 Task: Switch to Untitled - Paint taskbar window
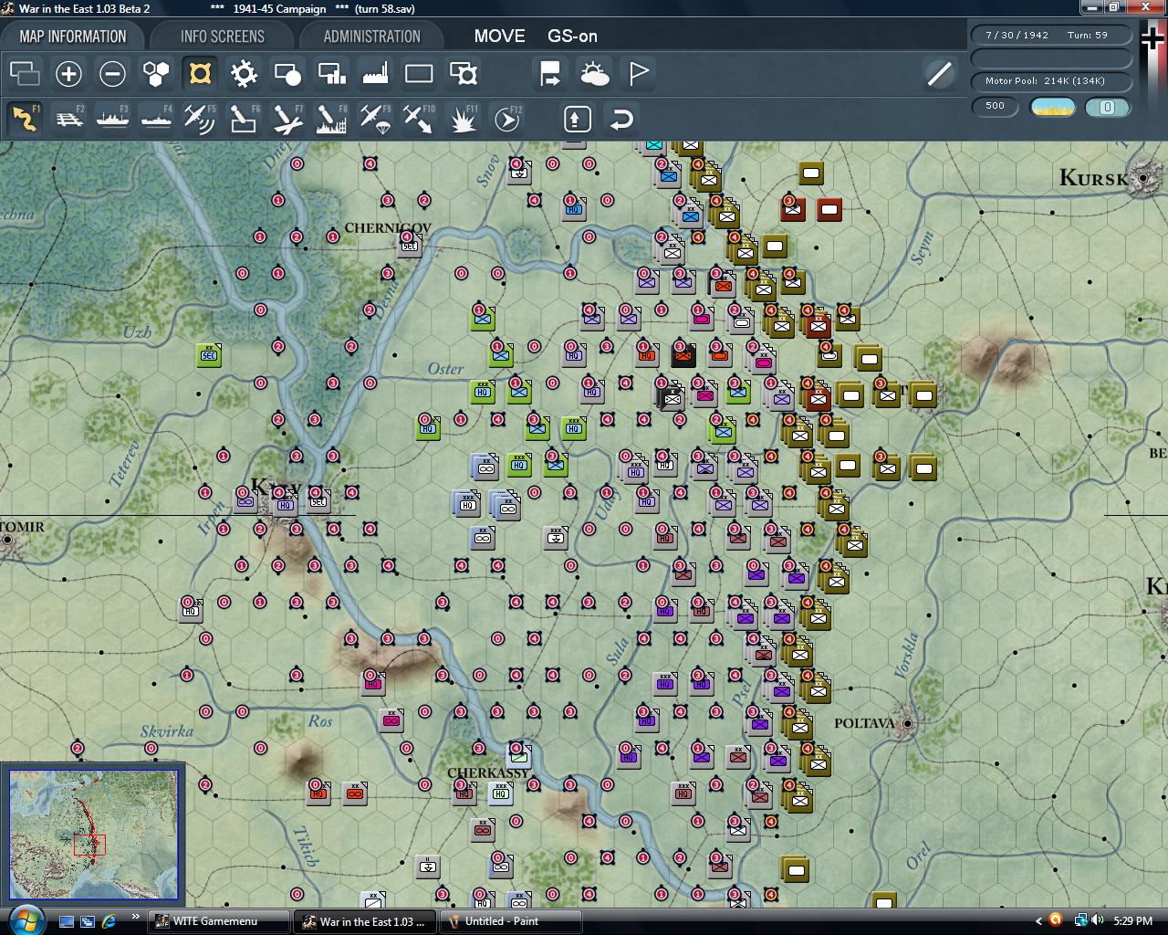[511, 921]
